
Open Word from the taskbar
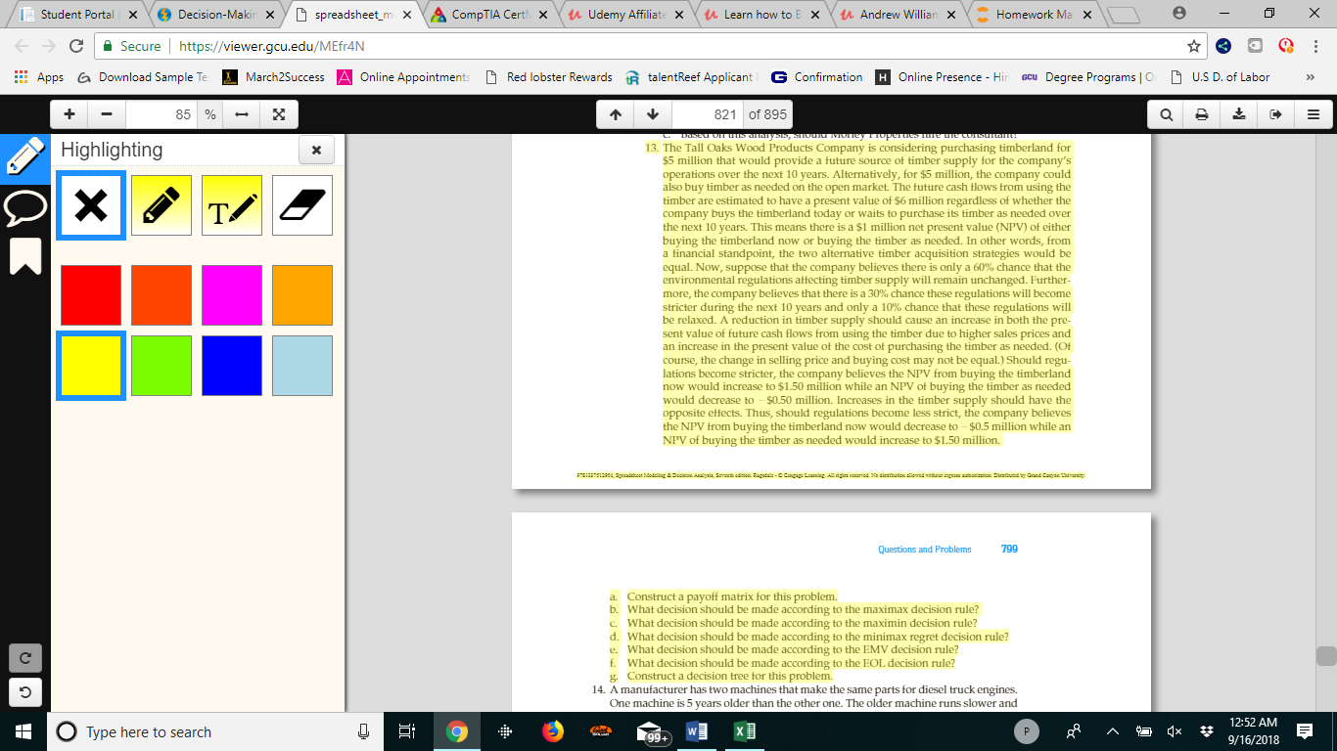697,731
